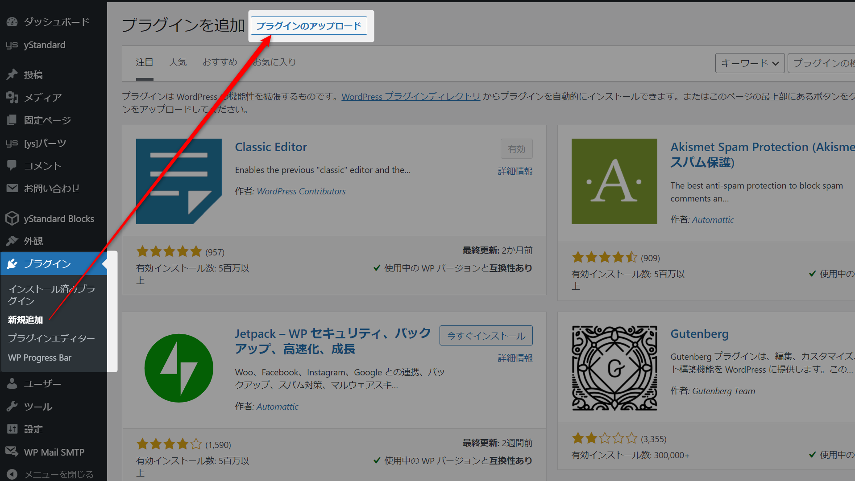This screenshot has width=855, height=481.
Task: Click 有効インストール数: 300,000+ text
Action: click(630, 455)
